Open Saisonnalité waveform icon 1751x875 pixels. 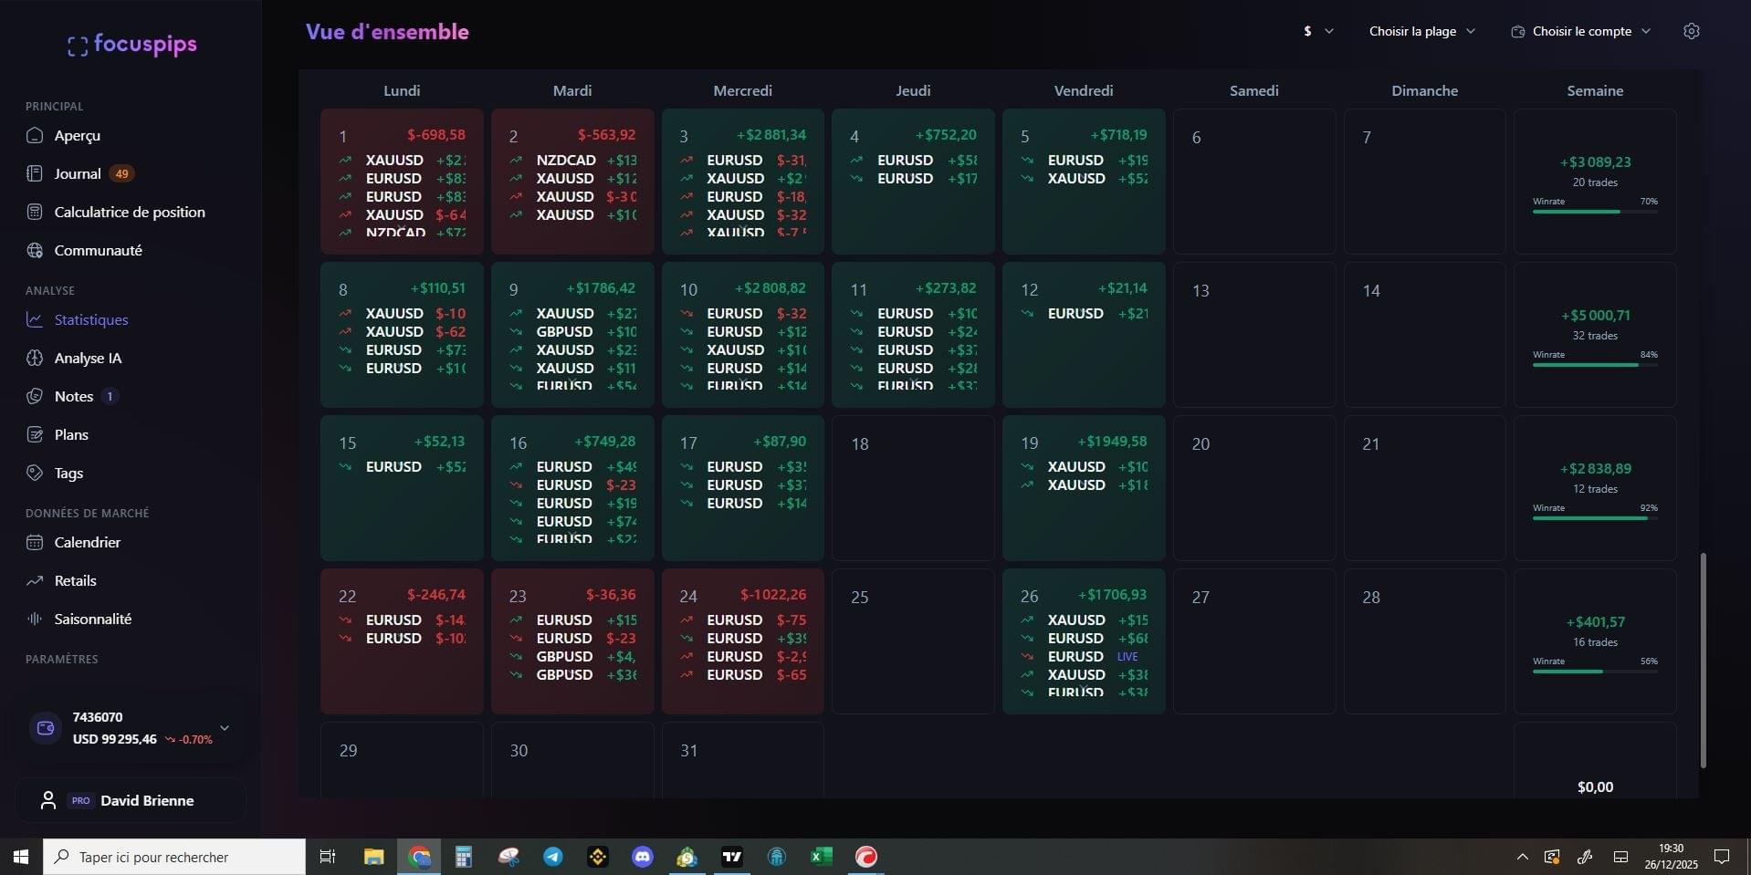coord(35,620)
